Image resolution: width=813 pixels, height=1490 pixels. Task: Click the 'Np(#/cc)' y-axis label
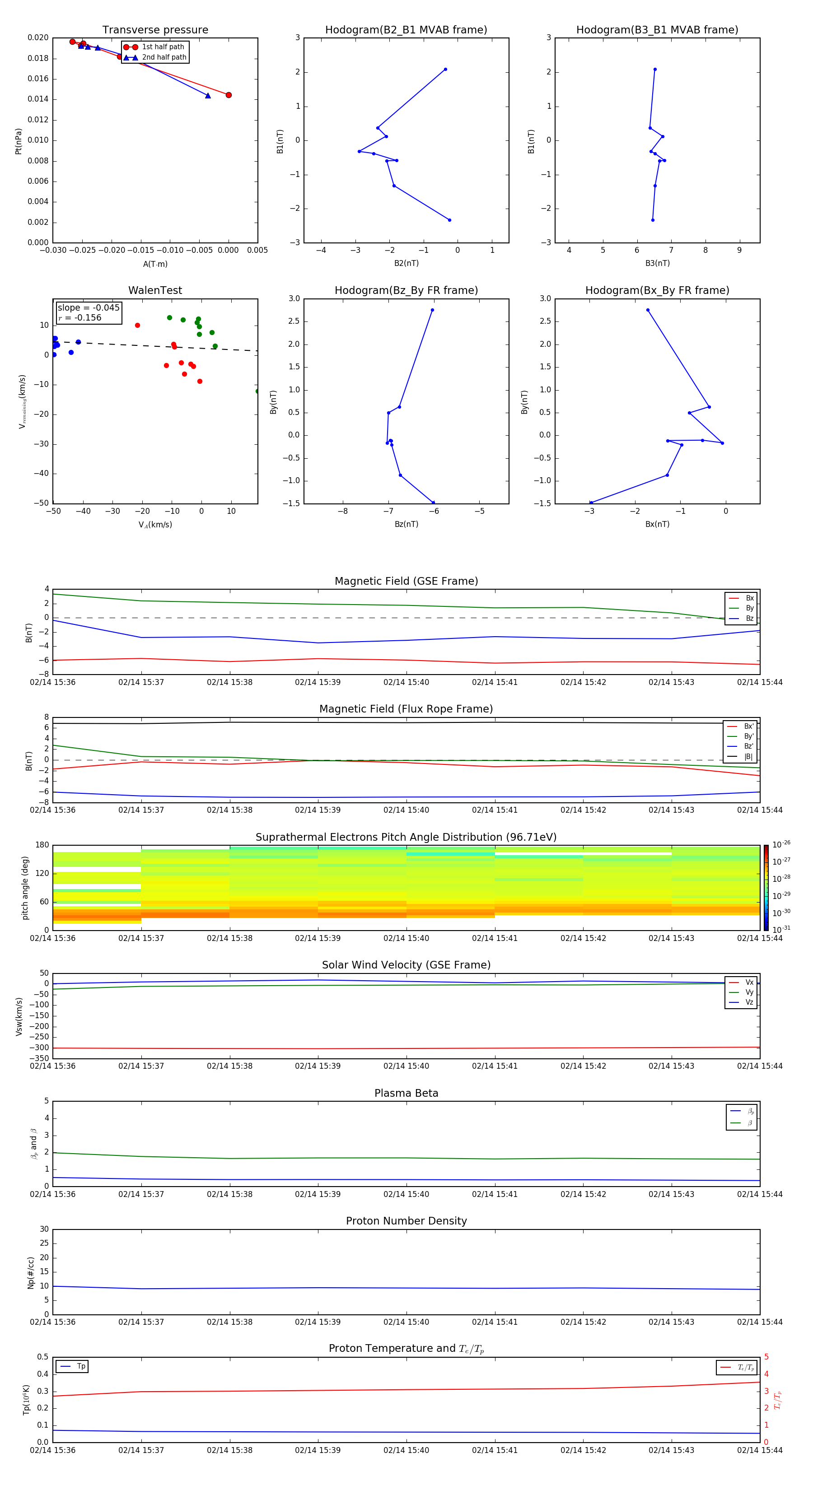coord(31,1272)
